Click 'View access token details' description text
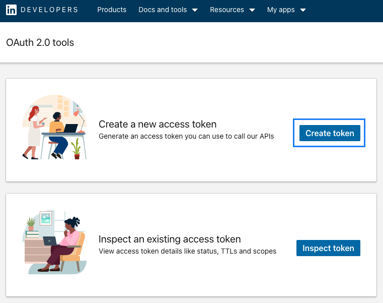 coord(188,251)
